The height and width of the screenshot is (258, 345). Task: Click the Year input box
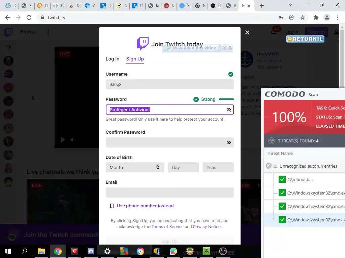click(x=218, y=167)
